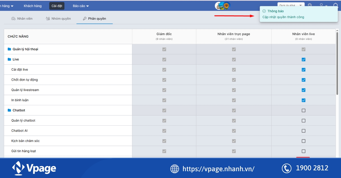Click the folder icon beside Chatbot
Viewport: 341px width, 178px height.
click(9, 110)
